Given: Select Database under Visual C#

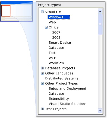Looking at the screenshot, I should pyautogui.click(x=56, y=48).
